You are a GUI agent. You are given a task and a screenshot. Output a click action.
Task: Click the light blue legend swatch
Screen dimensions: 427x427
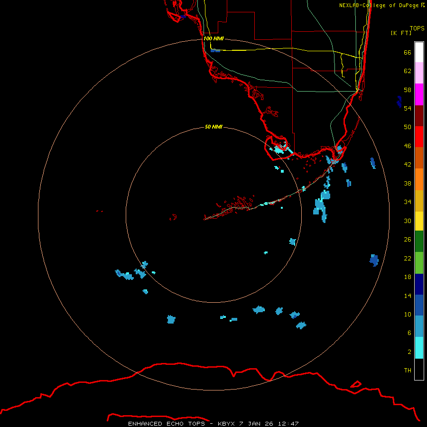tap(419, 326)
